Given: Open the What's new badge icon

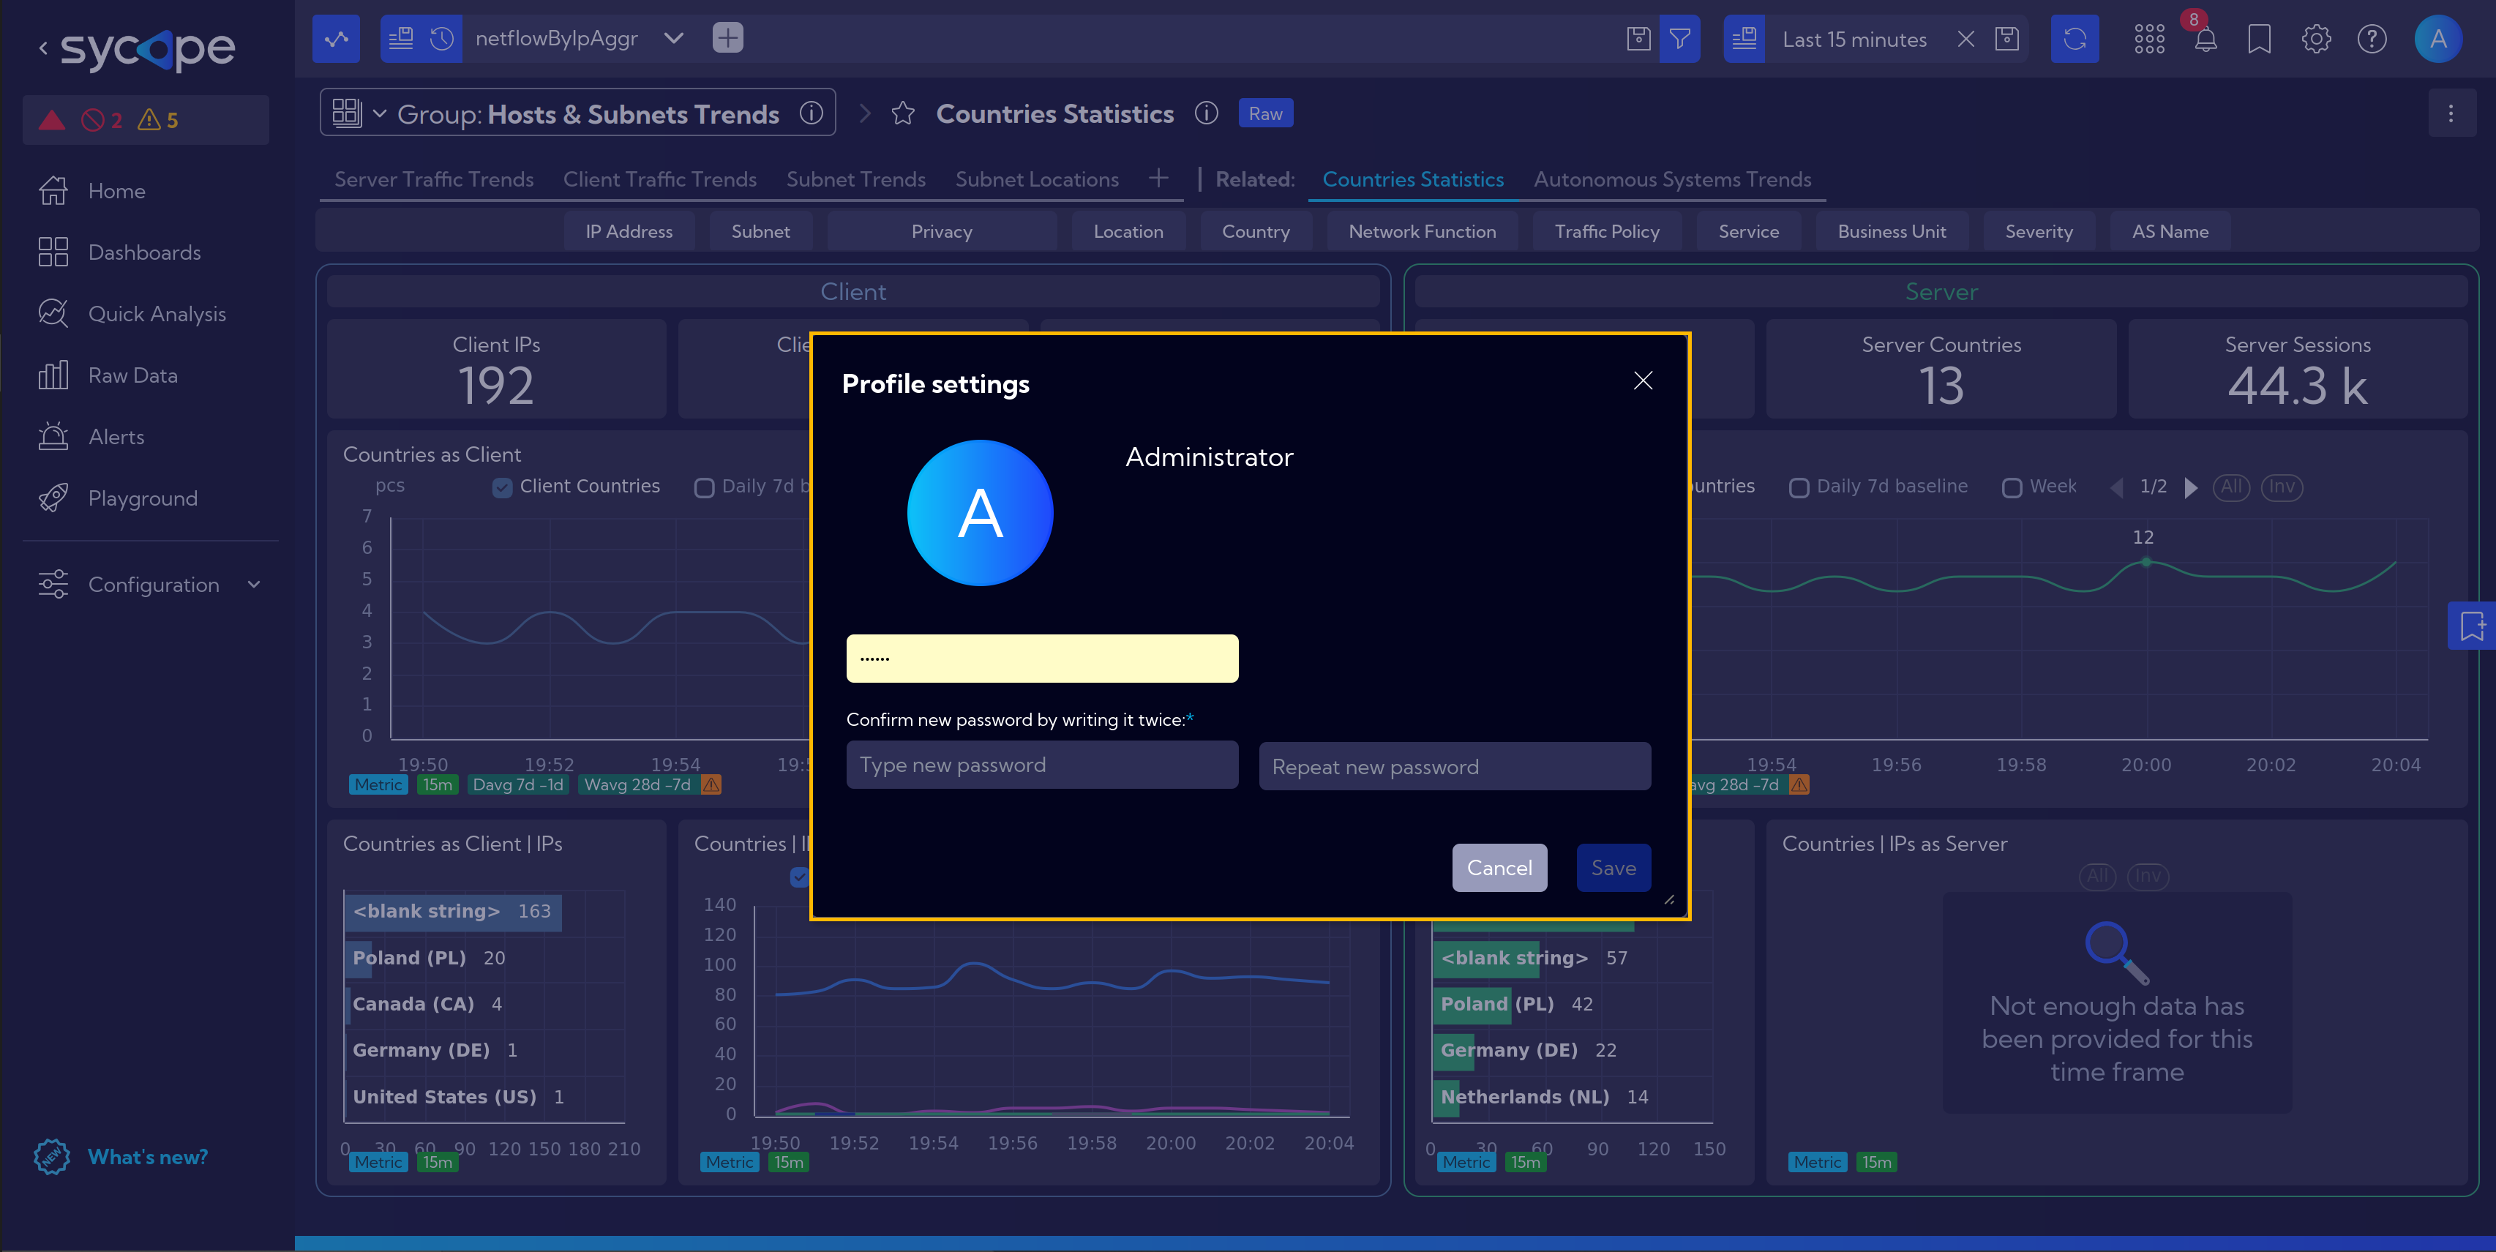Looking at the screenshot, I should pos(53,1156).
